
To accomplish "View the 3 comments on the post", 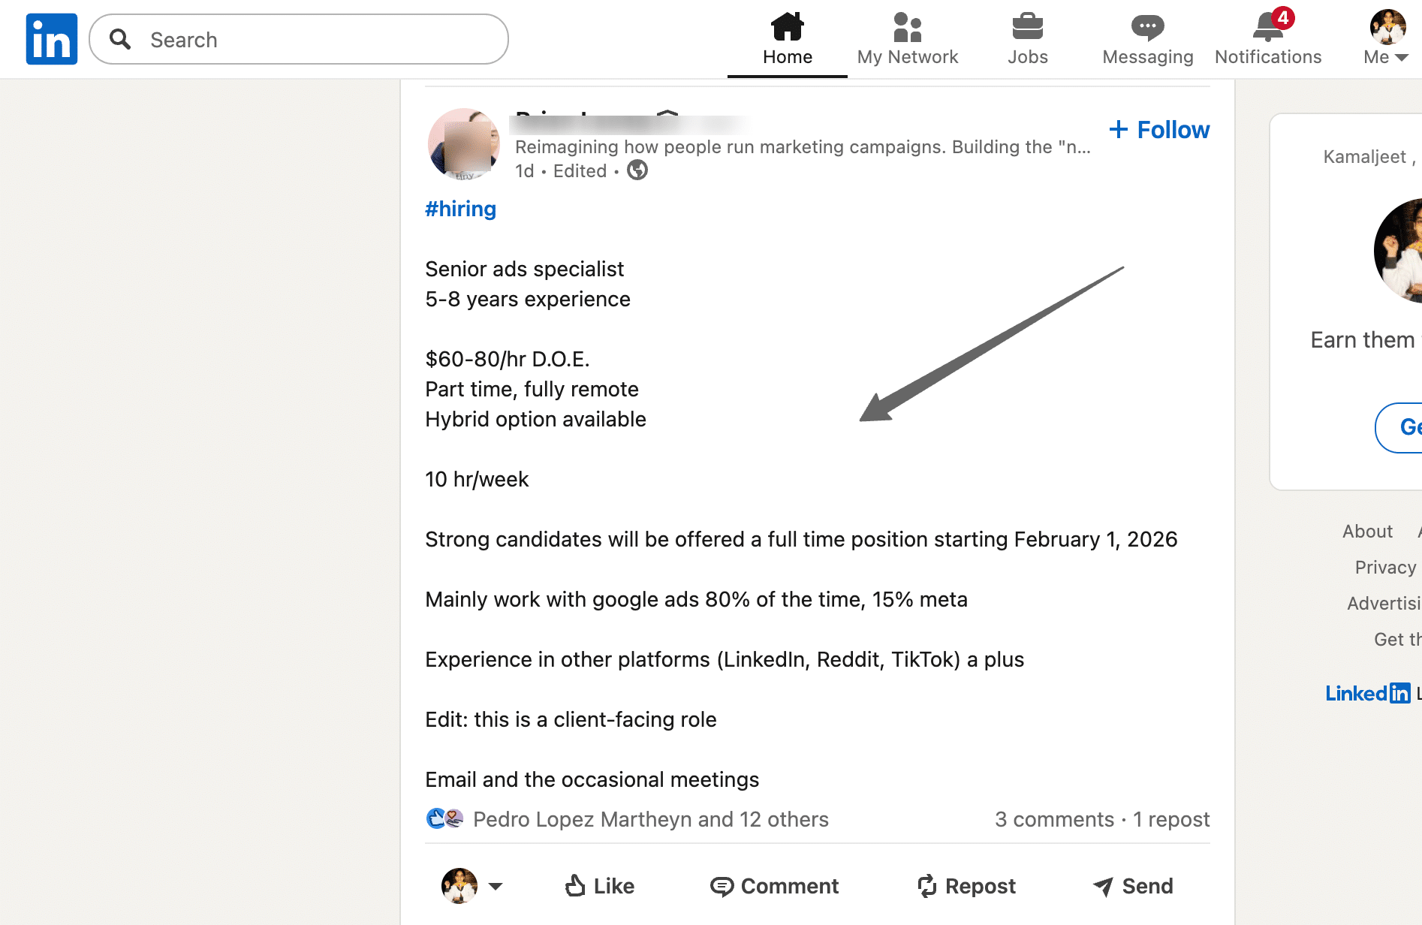I will 1054,819.
